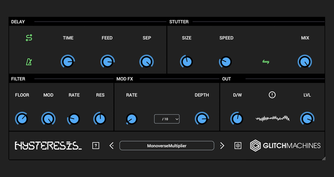Viewport: 334px width, 177px height.
Task: Go to the previous preset arrow
Action: [111, 146]
